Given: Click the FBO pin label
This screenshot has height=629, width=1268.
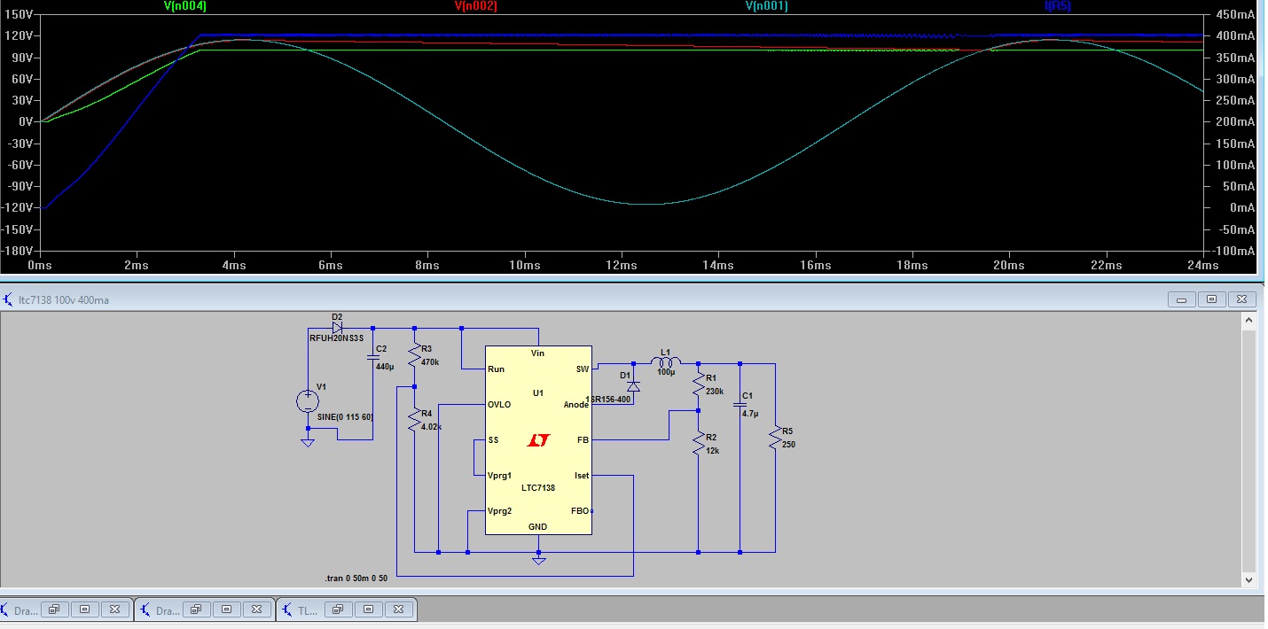Looking at the screenshot, I should click(x=579, y=510).
